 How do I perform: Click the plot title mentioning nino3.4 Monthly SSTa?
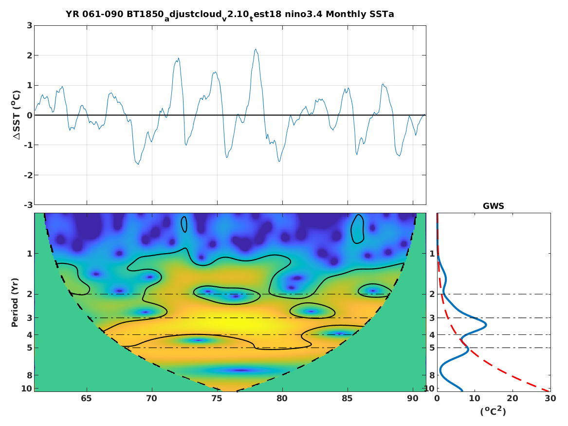(x=230, y=15)
